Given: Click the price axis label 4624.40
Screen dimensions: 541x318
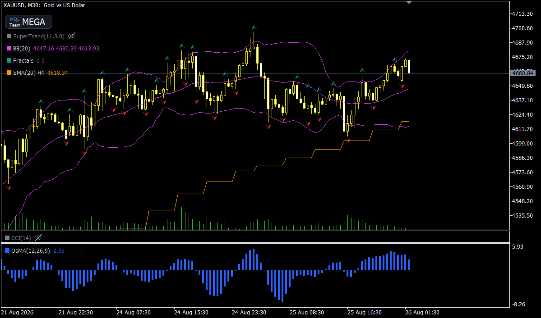Looking at the screenshot, I should click(523, 115).
